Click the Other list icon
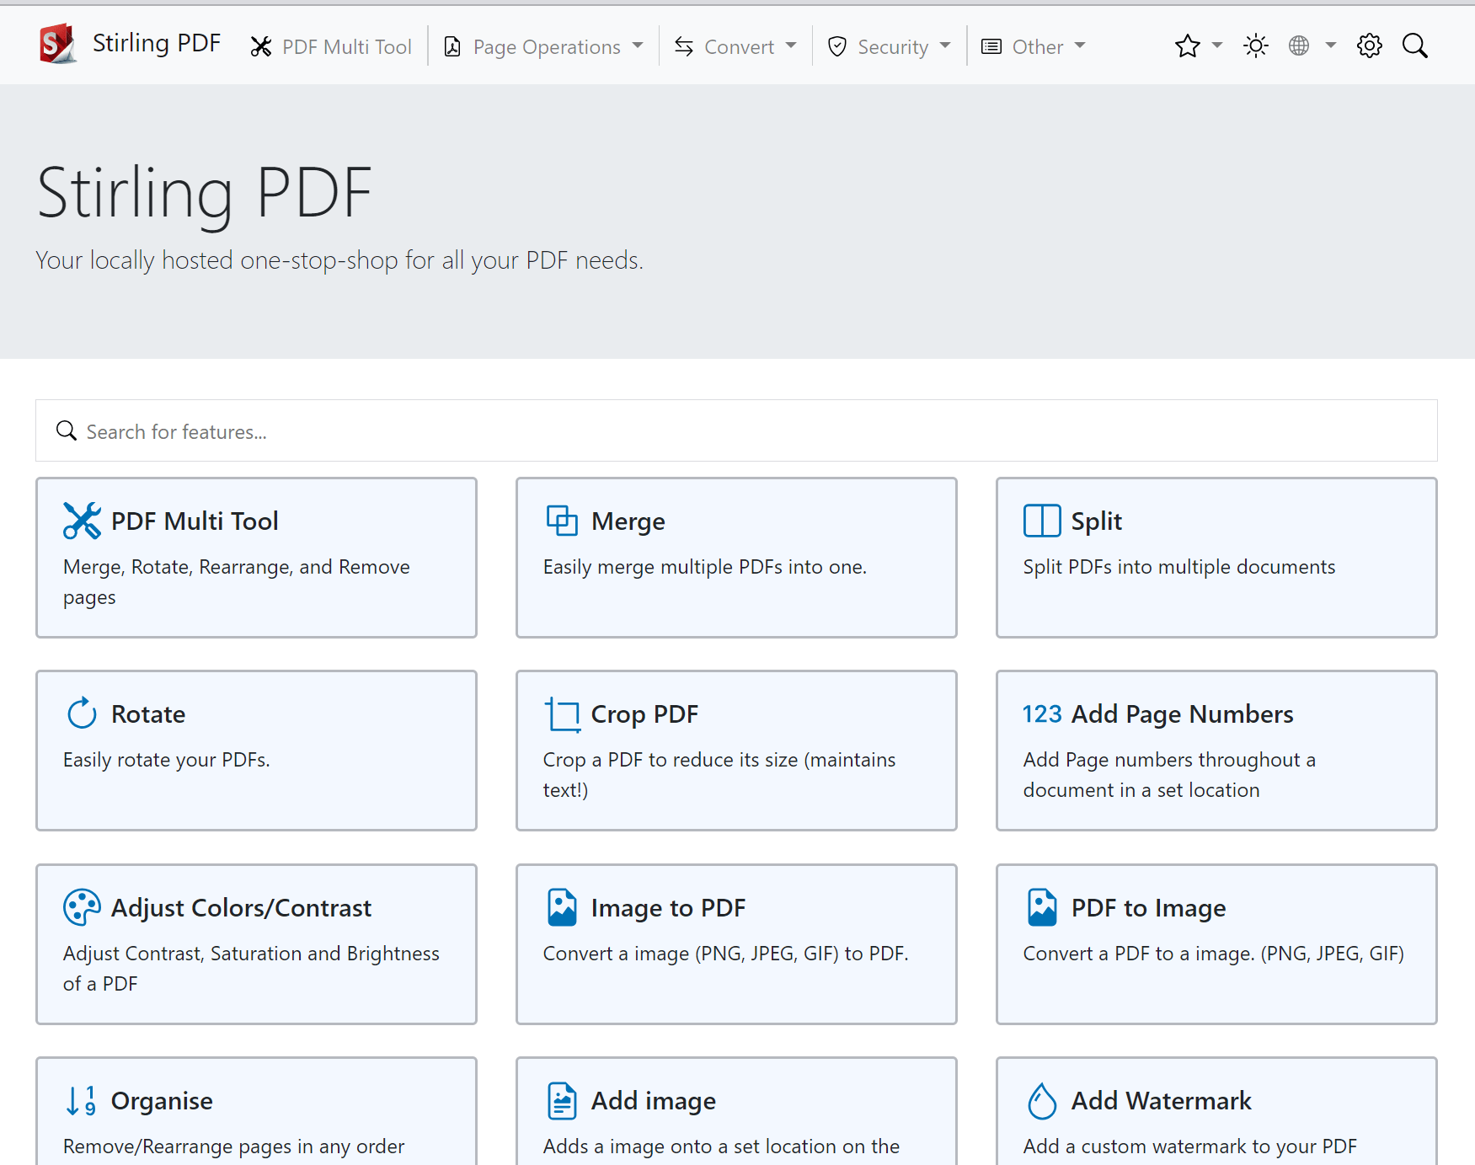This screenshot has width=1475, height=1165. pos(991,47)
